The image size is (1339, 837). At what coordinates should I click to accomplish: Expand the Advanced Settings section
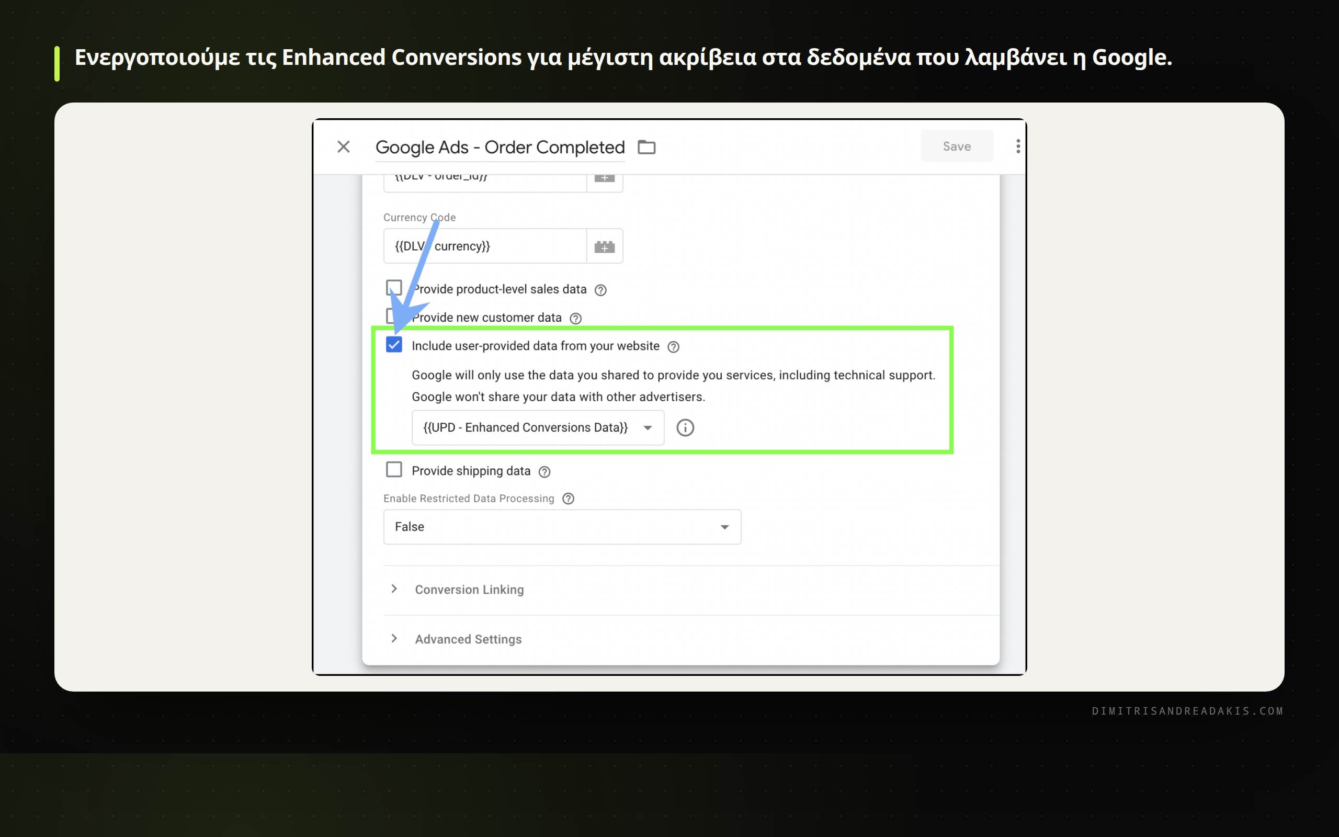point(468,639)
